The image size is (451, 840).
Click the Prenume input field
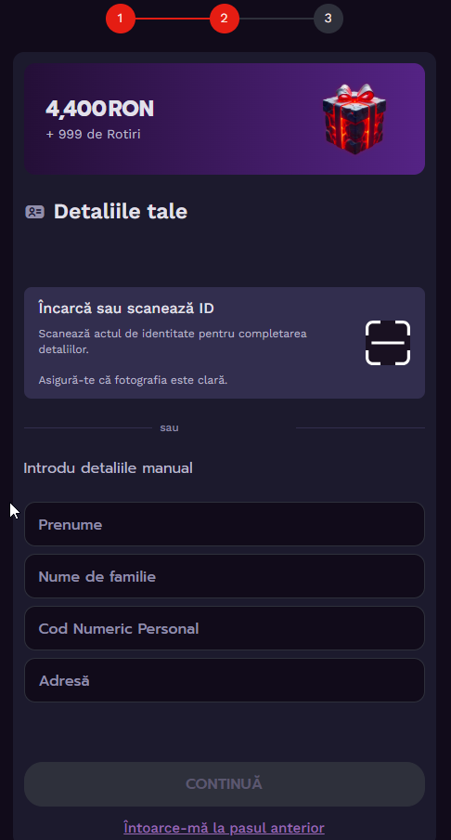click(225, 524)
